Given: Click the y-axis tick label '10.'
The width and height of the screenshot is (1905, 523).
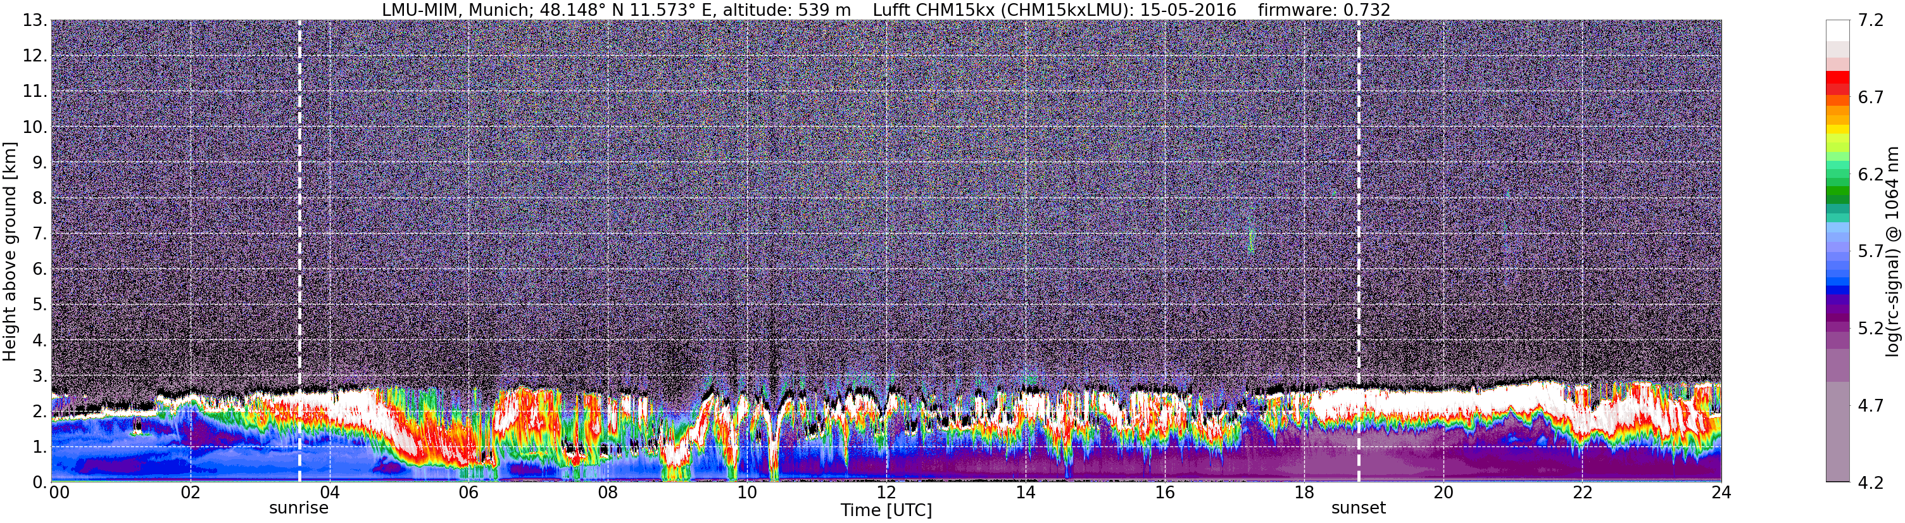Looking at the screenshot, I should click(35, 127).
